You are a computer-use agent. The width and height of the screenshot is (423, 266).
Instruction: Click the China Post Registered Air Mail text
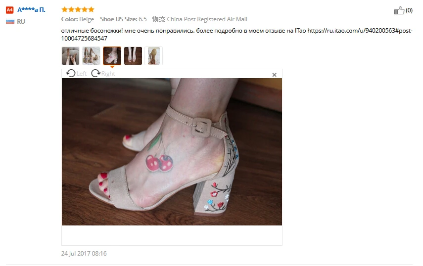pos(207,19)
